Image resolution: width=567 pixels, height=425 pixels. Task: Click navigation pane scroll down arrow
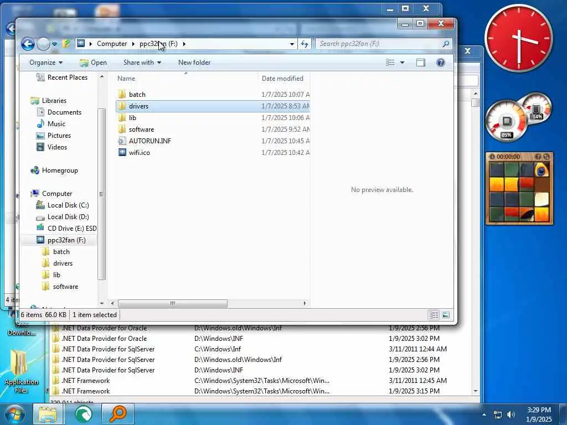[x=102, y=303]
